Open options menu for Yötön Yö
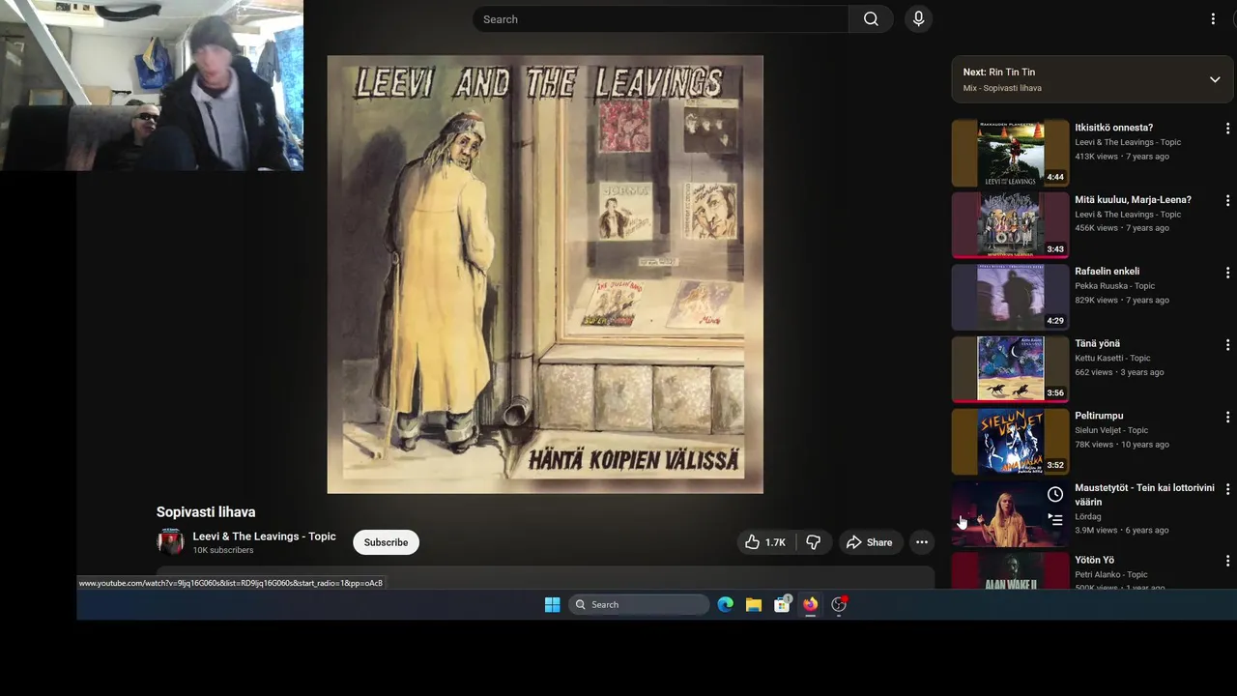1237x696 pixels. point(1227,561)
